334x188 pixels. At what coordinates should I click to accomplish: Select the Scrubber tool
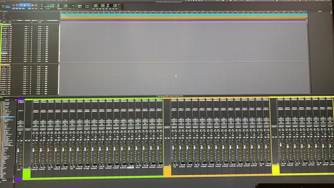coord(32,5)
